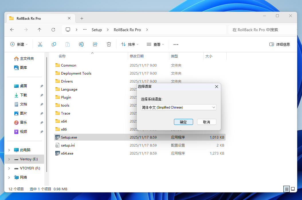Cancel the language dialog with 取消
Viewport: 302px width, 200px height.
(207, 122)
